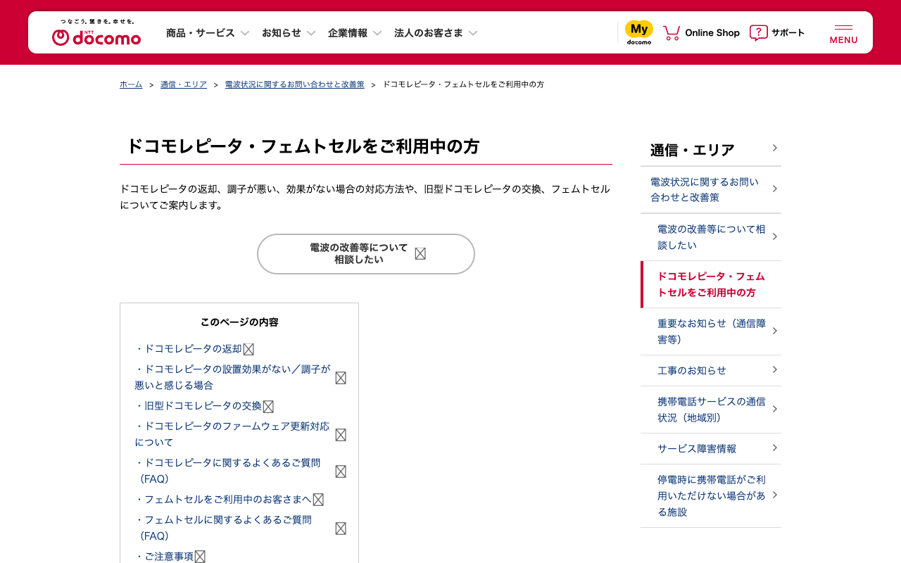Jump to ドコモレピータに関するよくあるご質問（FAQ）

pyautogui.click(x=228, y=471)
